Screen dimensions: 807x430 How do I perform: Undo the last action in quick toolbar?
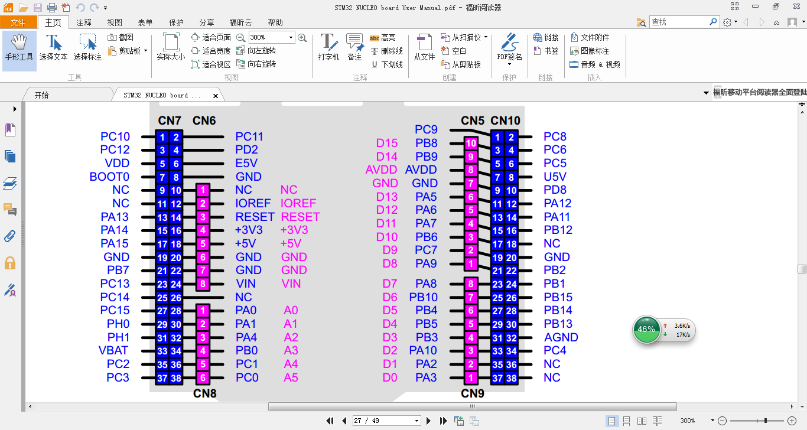80,8
